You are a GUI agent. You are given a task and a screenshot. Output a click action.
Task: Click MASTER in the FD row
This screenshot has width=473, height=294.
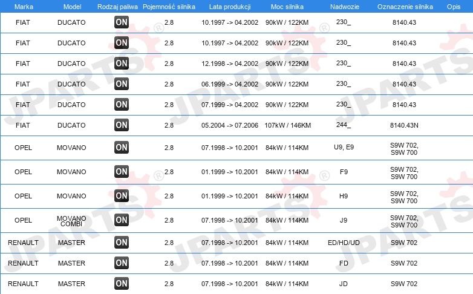pos(71,263)
